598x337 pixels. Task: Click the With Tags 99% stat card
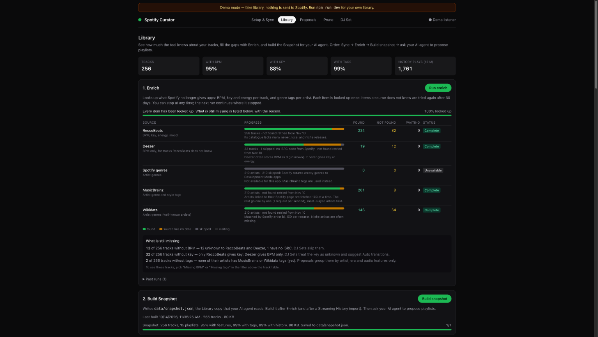coord(361,66)
